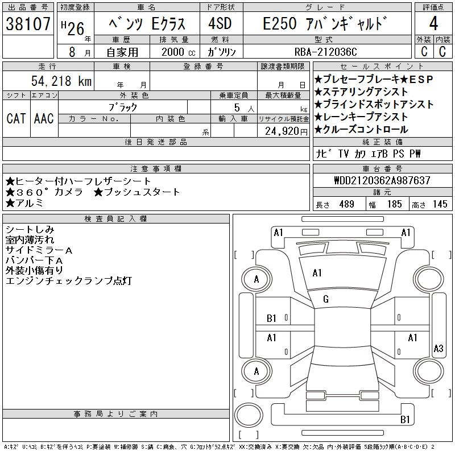This screenshot has width=455, height=455.
Task: Select the length value "489"
Action: point(346,204)
